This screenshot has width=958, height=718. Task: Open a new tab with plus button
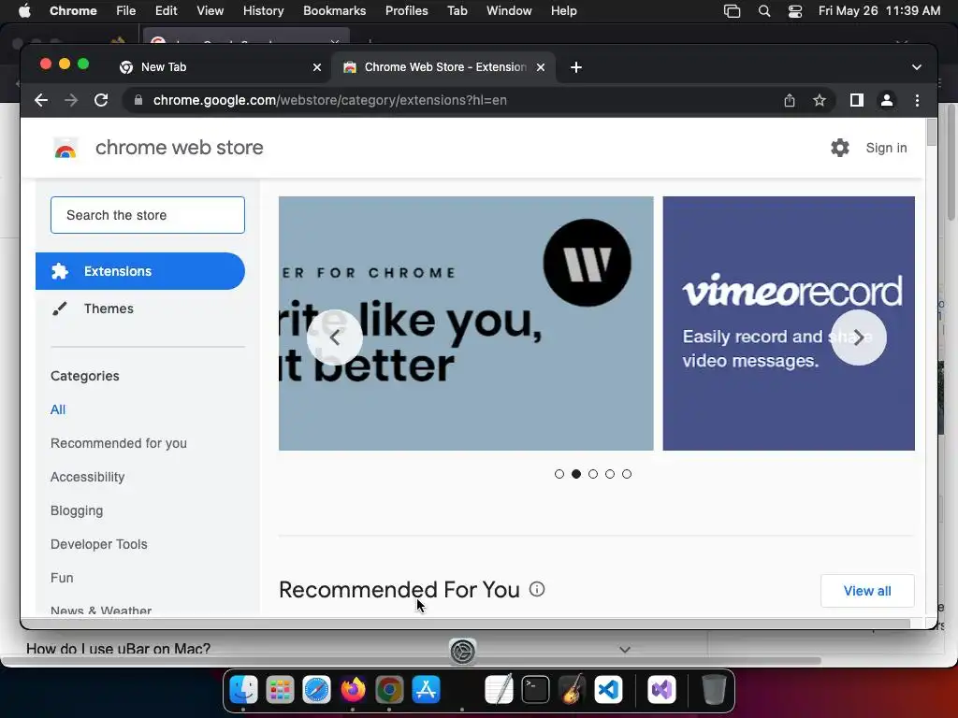tap(576, 67)
